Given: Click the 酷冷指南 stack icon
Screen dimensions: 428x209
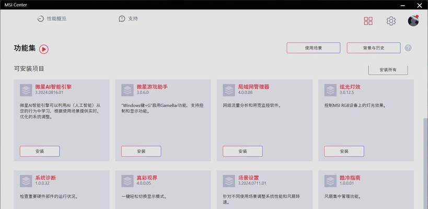Looking at the screenshot, I should pyautogui.click(x=330, y=181).
